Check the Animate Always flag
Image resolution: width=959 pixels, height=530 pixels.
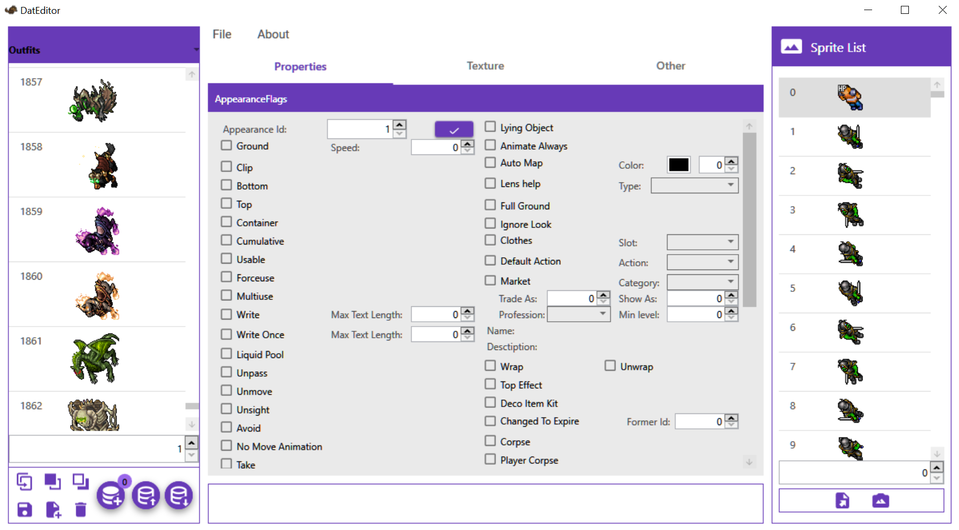pos(490,145)
